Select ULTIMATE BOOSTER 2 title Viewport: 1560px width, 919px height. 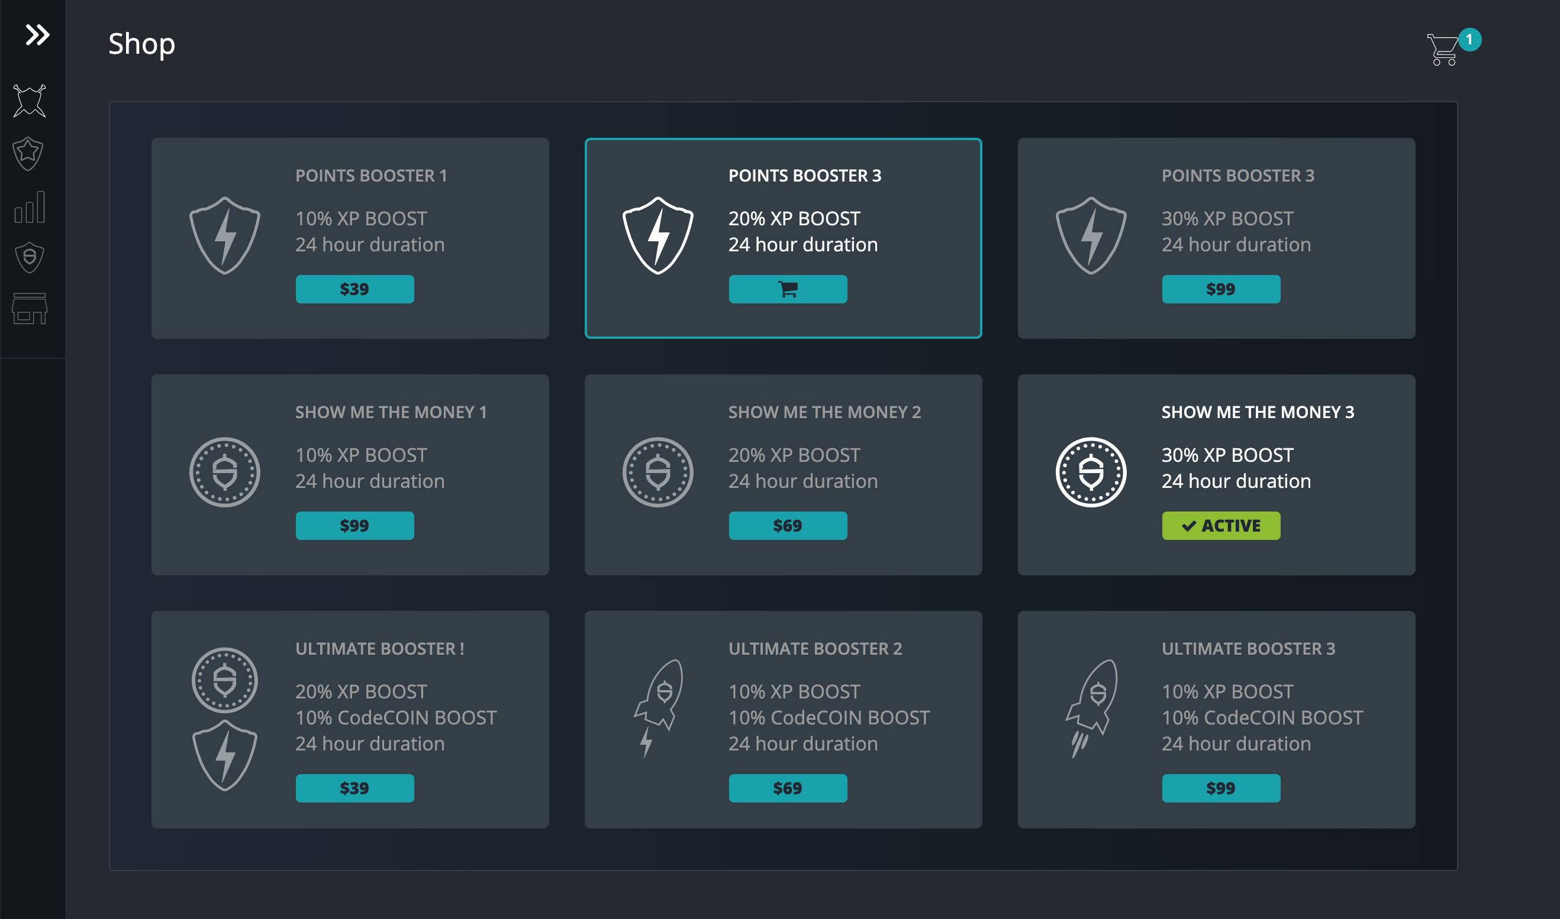pos(816,649)
